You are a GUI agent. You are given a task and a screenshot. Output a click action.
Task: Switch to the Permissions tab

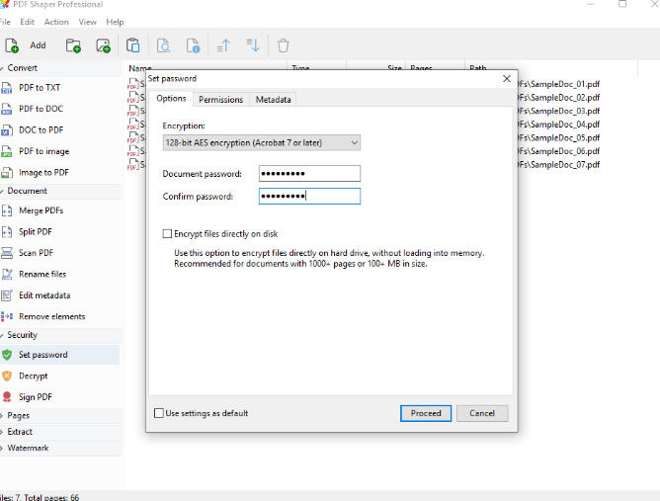click(220, 100)
